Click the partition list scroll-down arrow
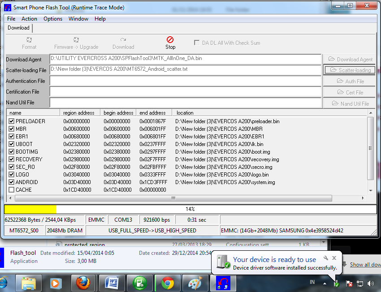Screen dimensions: 381x292 tap(371, 190)
